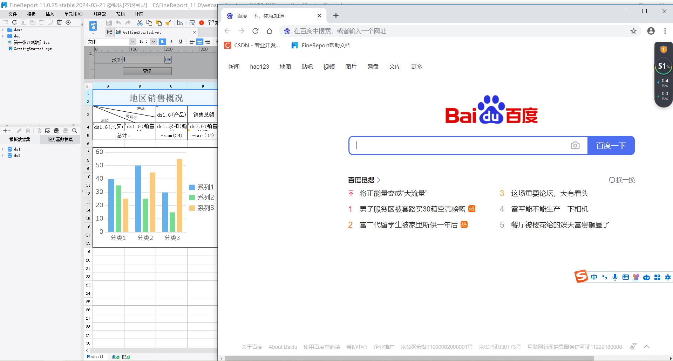Toggle underline formatting in FineReport
This screenshot has width=673, height=361.
pyautogui.click(x=181, y=41)
